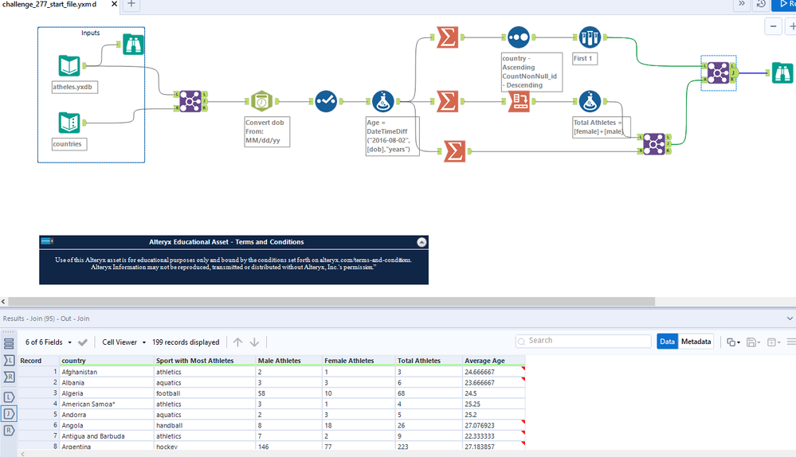Click the Inputs container title
Screen dimensions: 796x457
[90, 33]
